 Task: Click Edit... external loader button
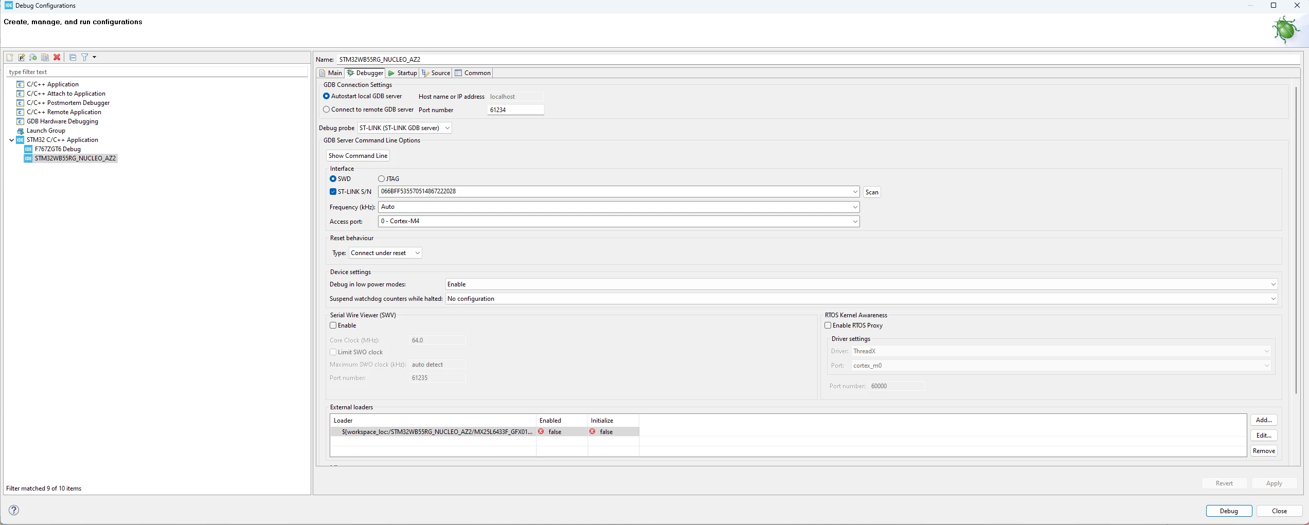pyautogui.click(x=1264, y=436)
